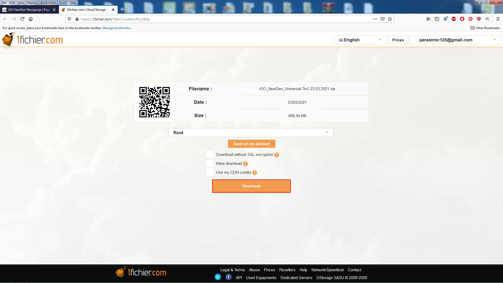Open the View menu
Screen dimensions: 503x283
point(21,3)
